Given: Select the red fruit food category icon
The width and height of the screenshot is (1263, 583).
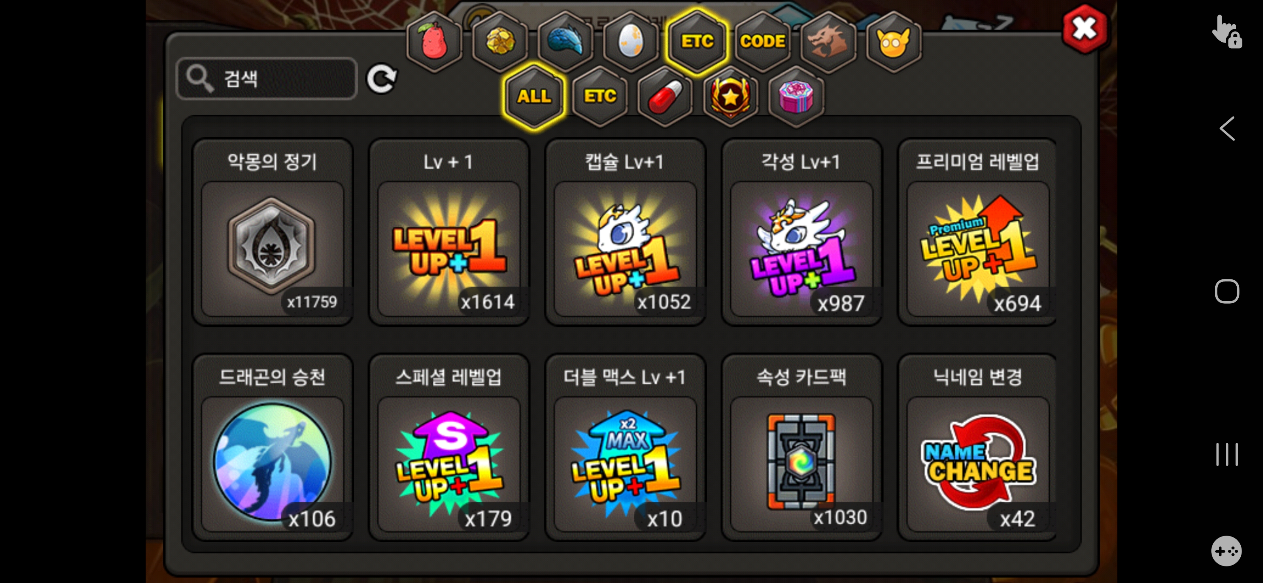Looking at the screenshot, I should click(434, 41).
